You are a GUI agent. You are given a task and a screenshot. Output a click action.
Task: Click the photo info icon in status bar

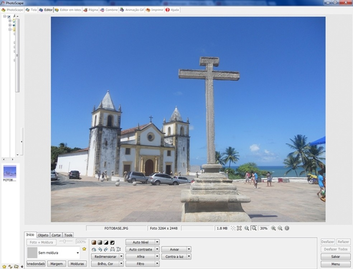pos(287,228)
